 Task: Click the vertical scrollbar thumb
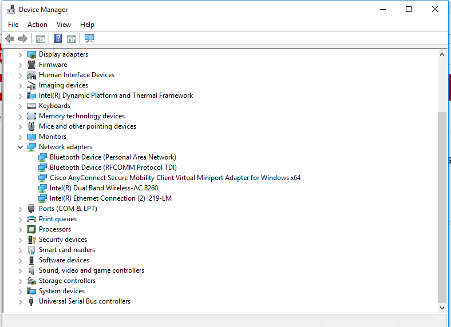(x=442, y=207)
